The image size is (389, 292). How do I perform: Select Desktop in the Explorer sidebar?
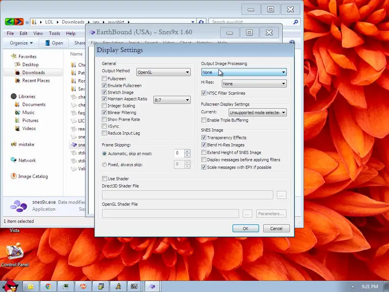pos(30,65)
